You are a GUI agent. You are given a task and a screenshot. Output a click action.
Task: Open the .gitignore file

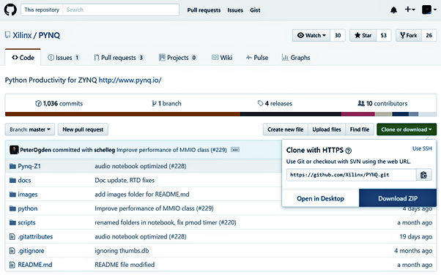pos(31,251)
